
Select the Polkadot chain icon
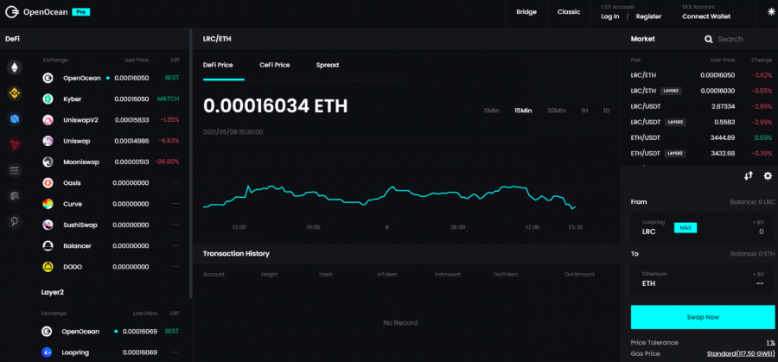point(15,222)
